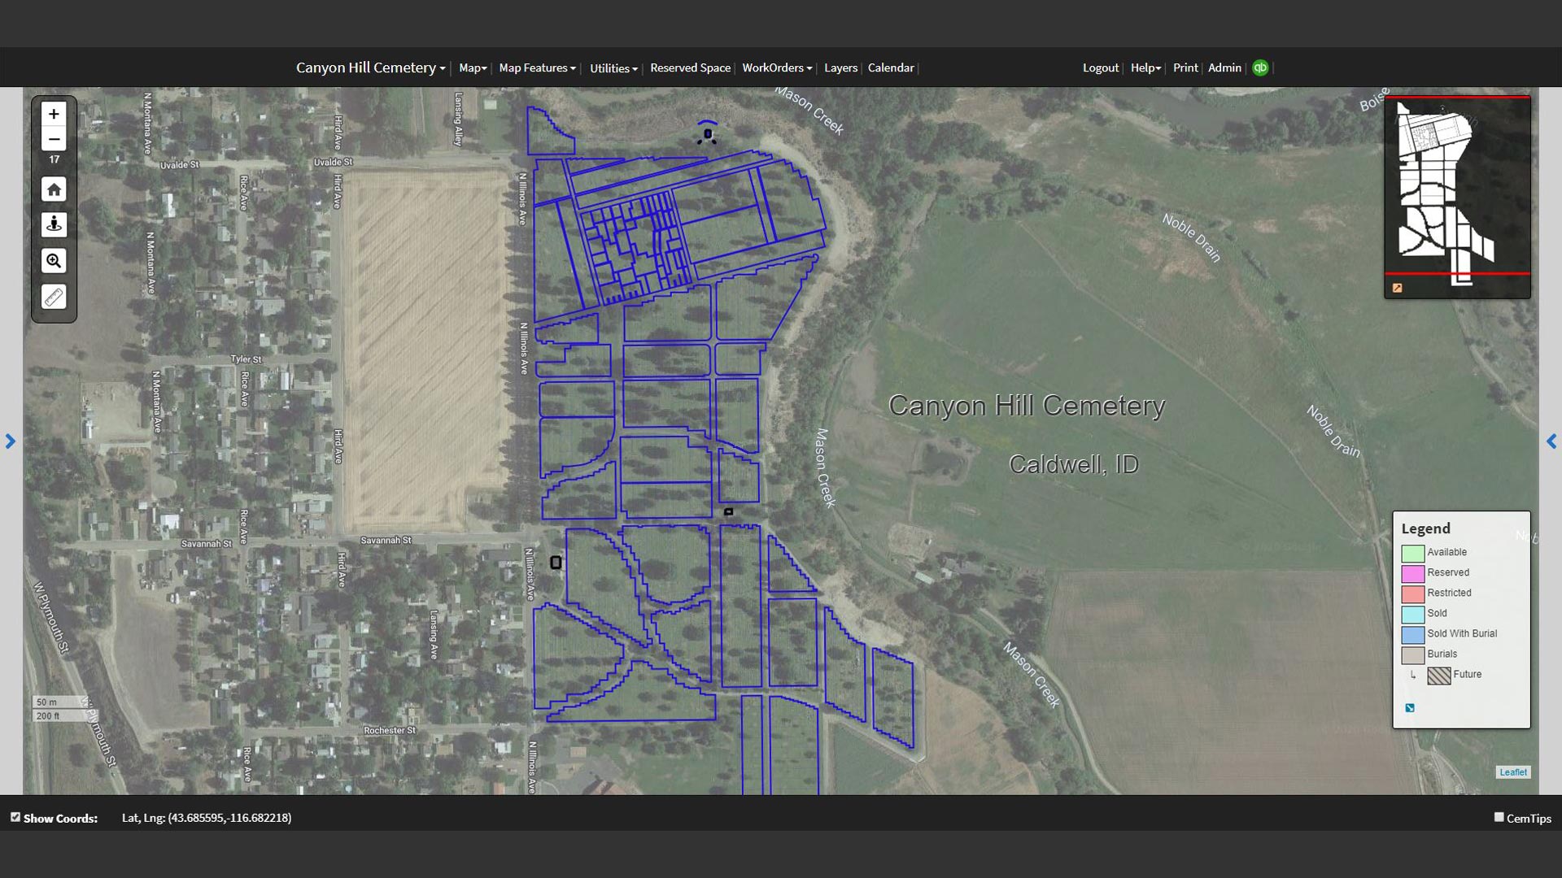The width and height of the screenshot is (1562, 878).
Task: Open the Admin link
Action: 1224,67
